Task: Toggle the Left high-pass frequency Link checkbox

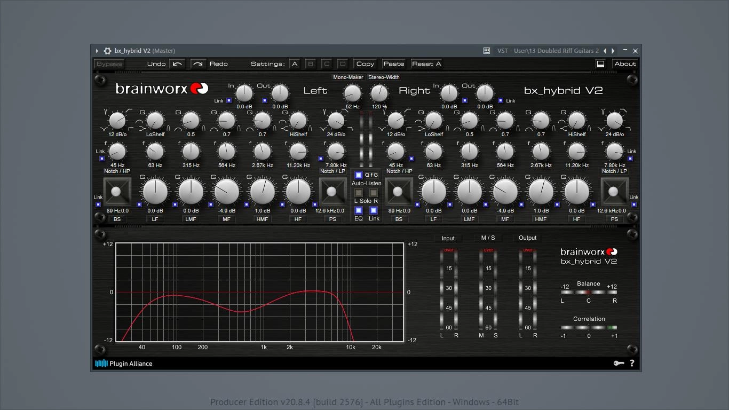Action: 102,159
